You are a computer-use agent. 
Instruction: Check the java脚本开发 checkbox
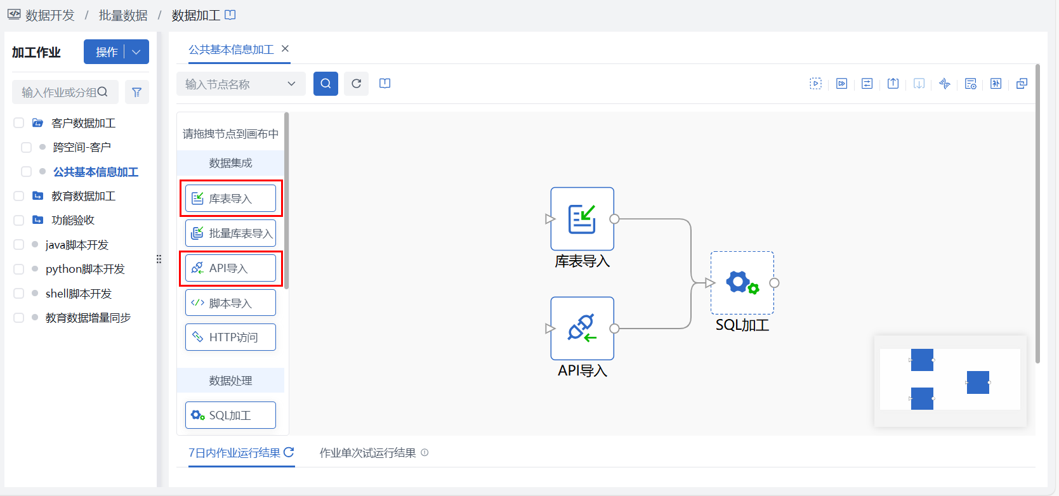(19, 245)
